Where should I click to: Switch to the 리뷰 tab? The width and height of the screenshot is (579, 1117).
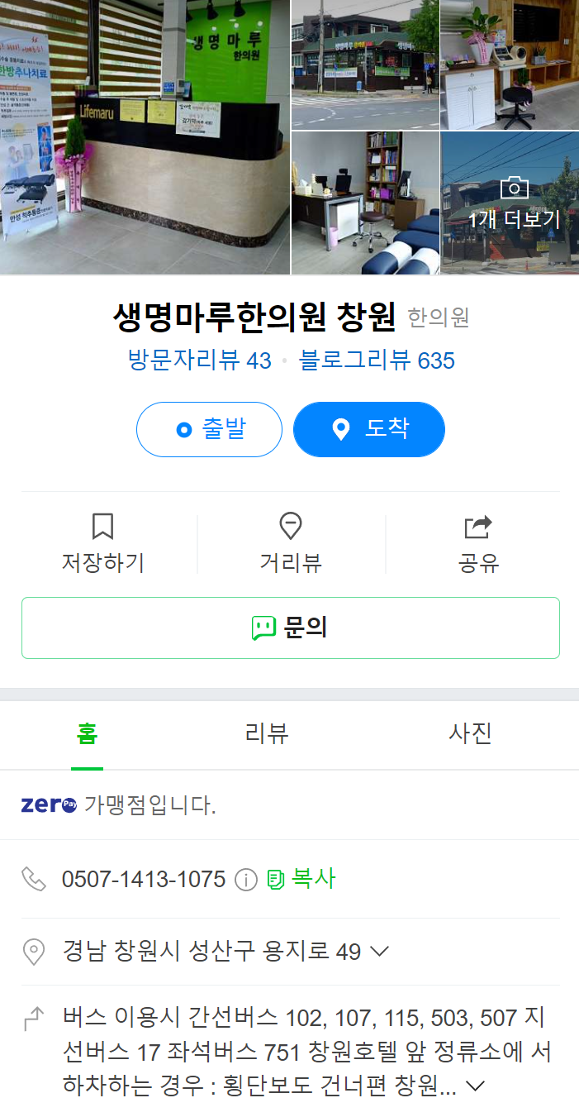267,734
